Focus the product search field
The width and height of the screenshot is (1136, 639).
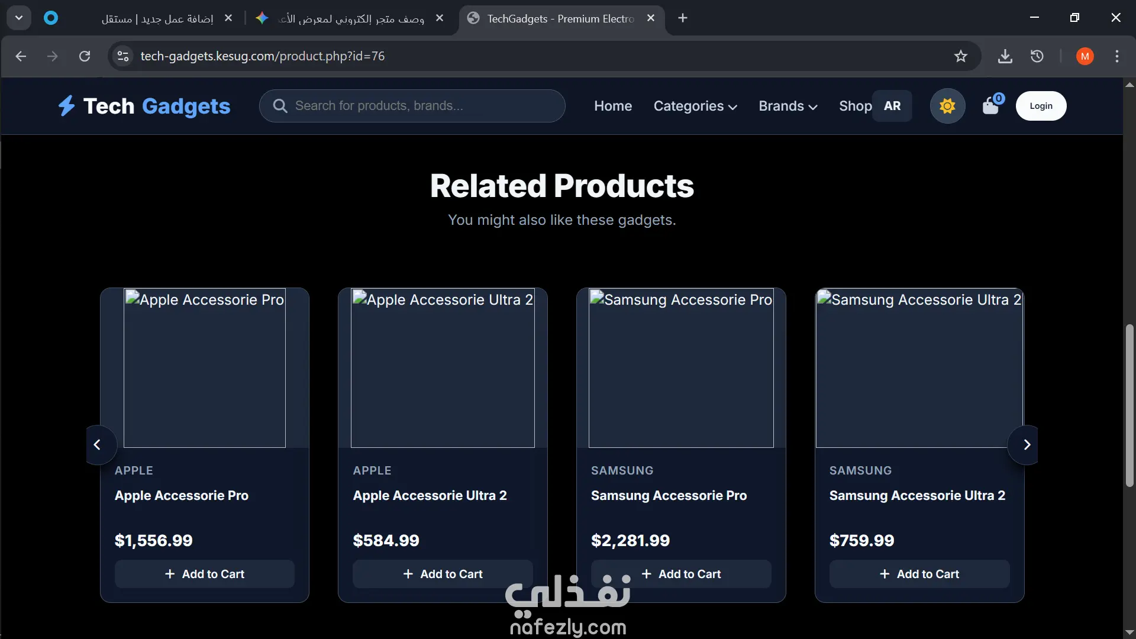coord(412,106)
